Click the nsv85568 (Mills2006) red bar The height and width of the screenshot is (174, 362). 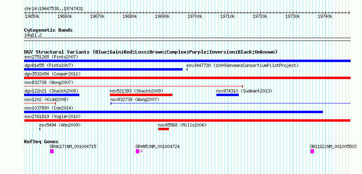click(x=164, y=129)
